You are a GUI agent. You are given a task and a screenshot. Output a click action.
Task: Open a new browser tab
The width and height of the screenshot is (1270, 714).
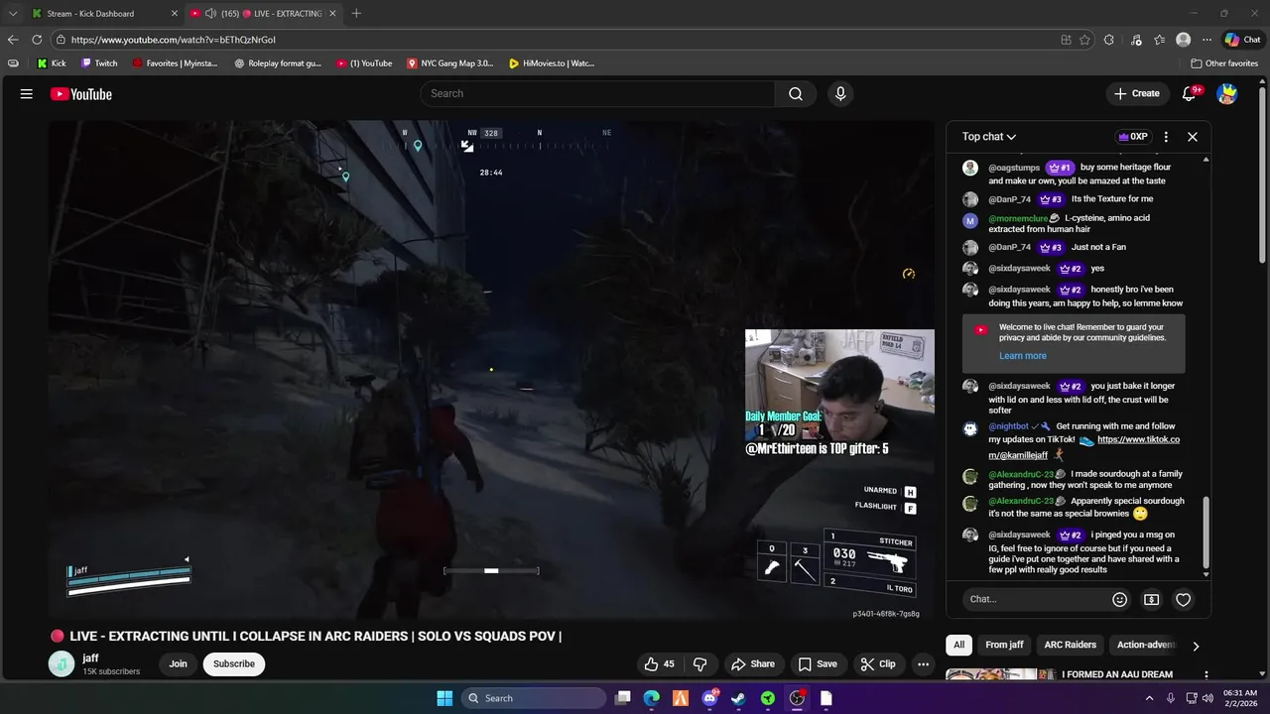pos(356,14)
